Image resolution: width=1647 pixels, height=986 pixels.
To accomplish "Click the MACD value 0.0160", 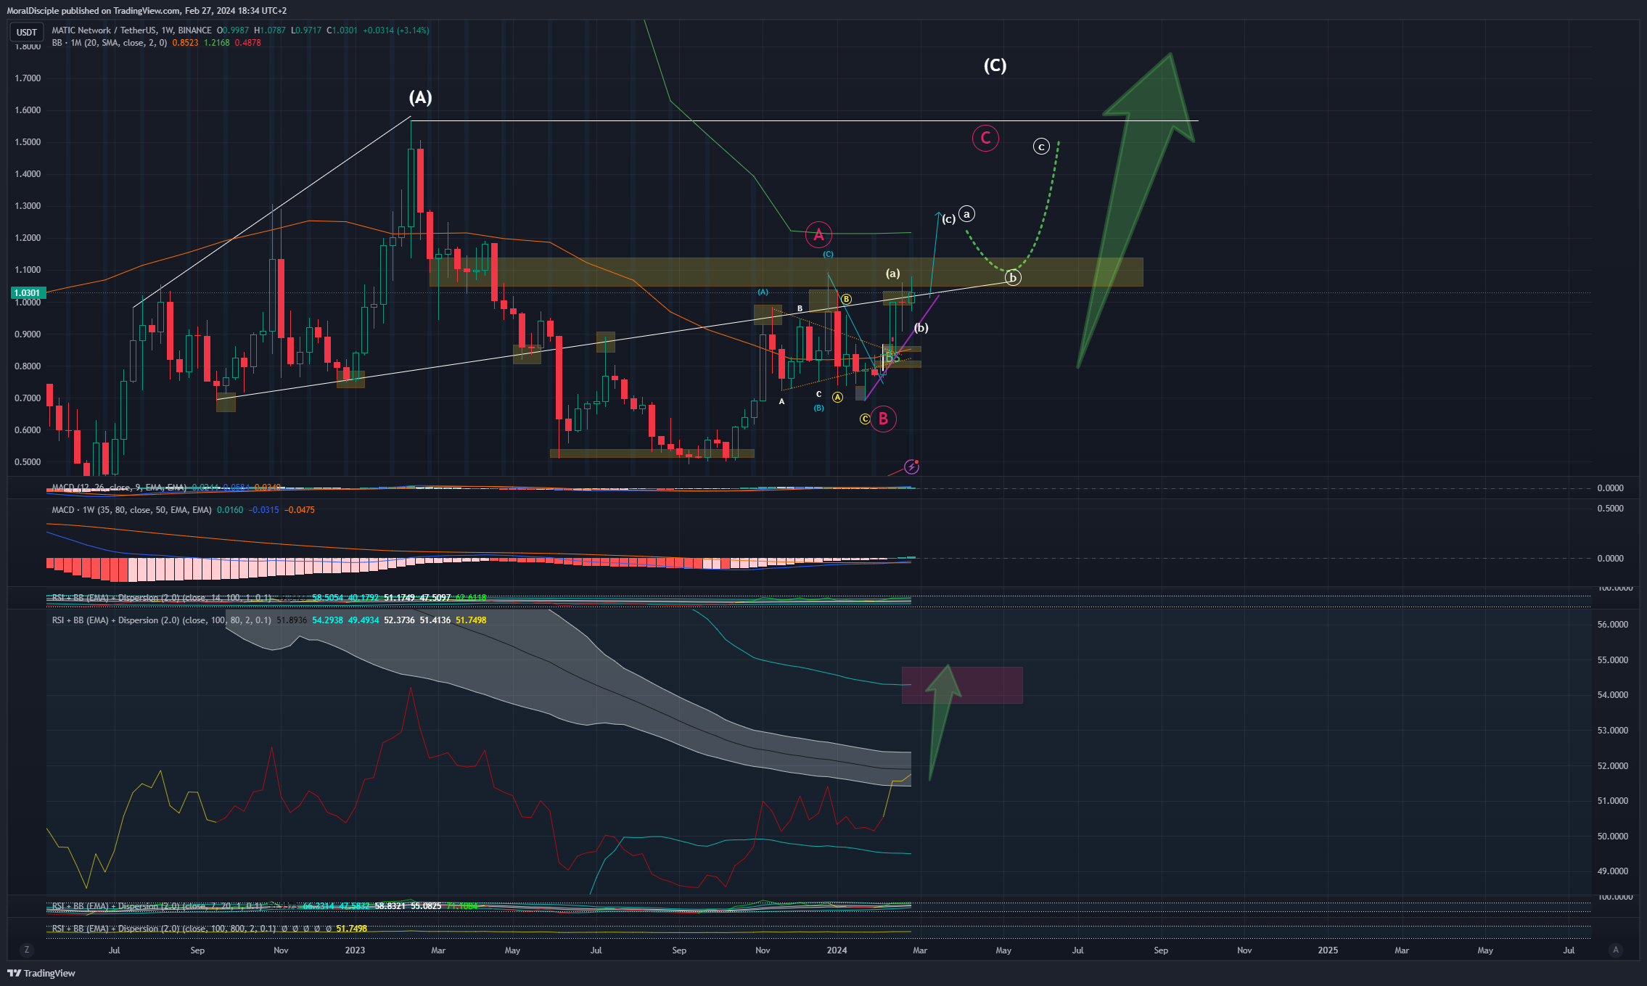I will (x=230, y=510).
